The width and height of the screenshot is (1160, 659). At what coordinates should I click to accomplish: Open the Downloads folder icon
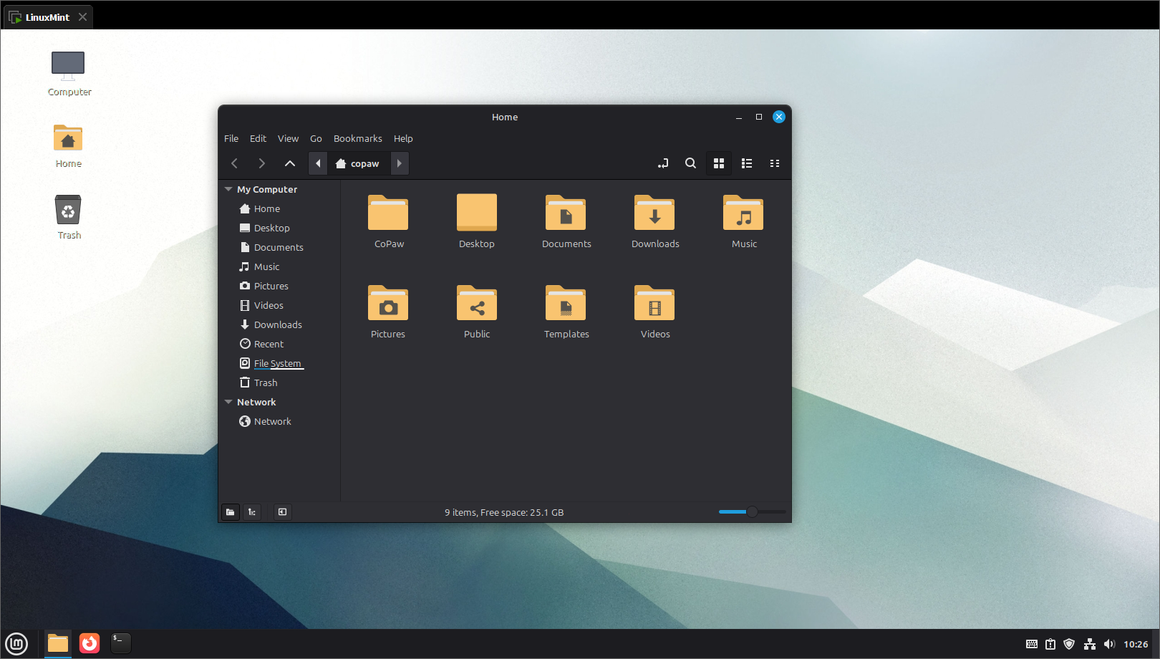[x=654, y=213]
